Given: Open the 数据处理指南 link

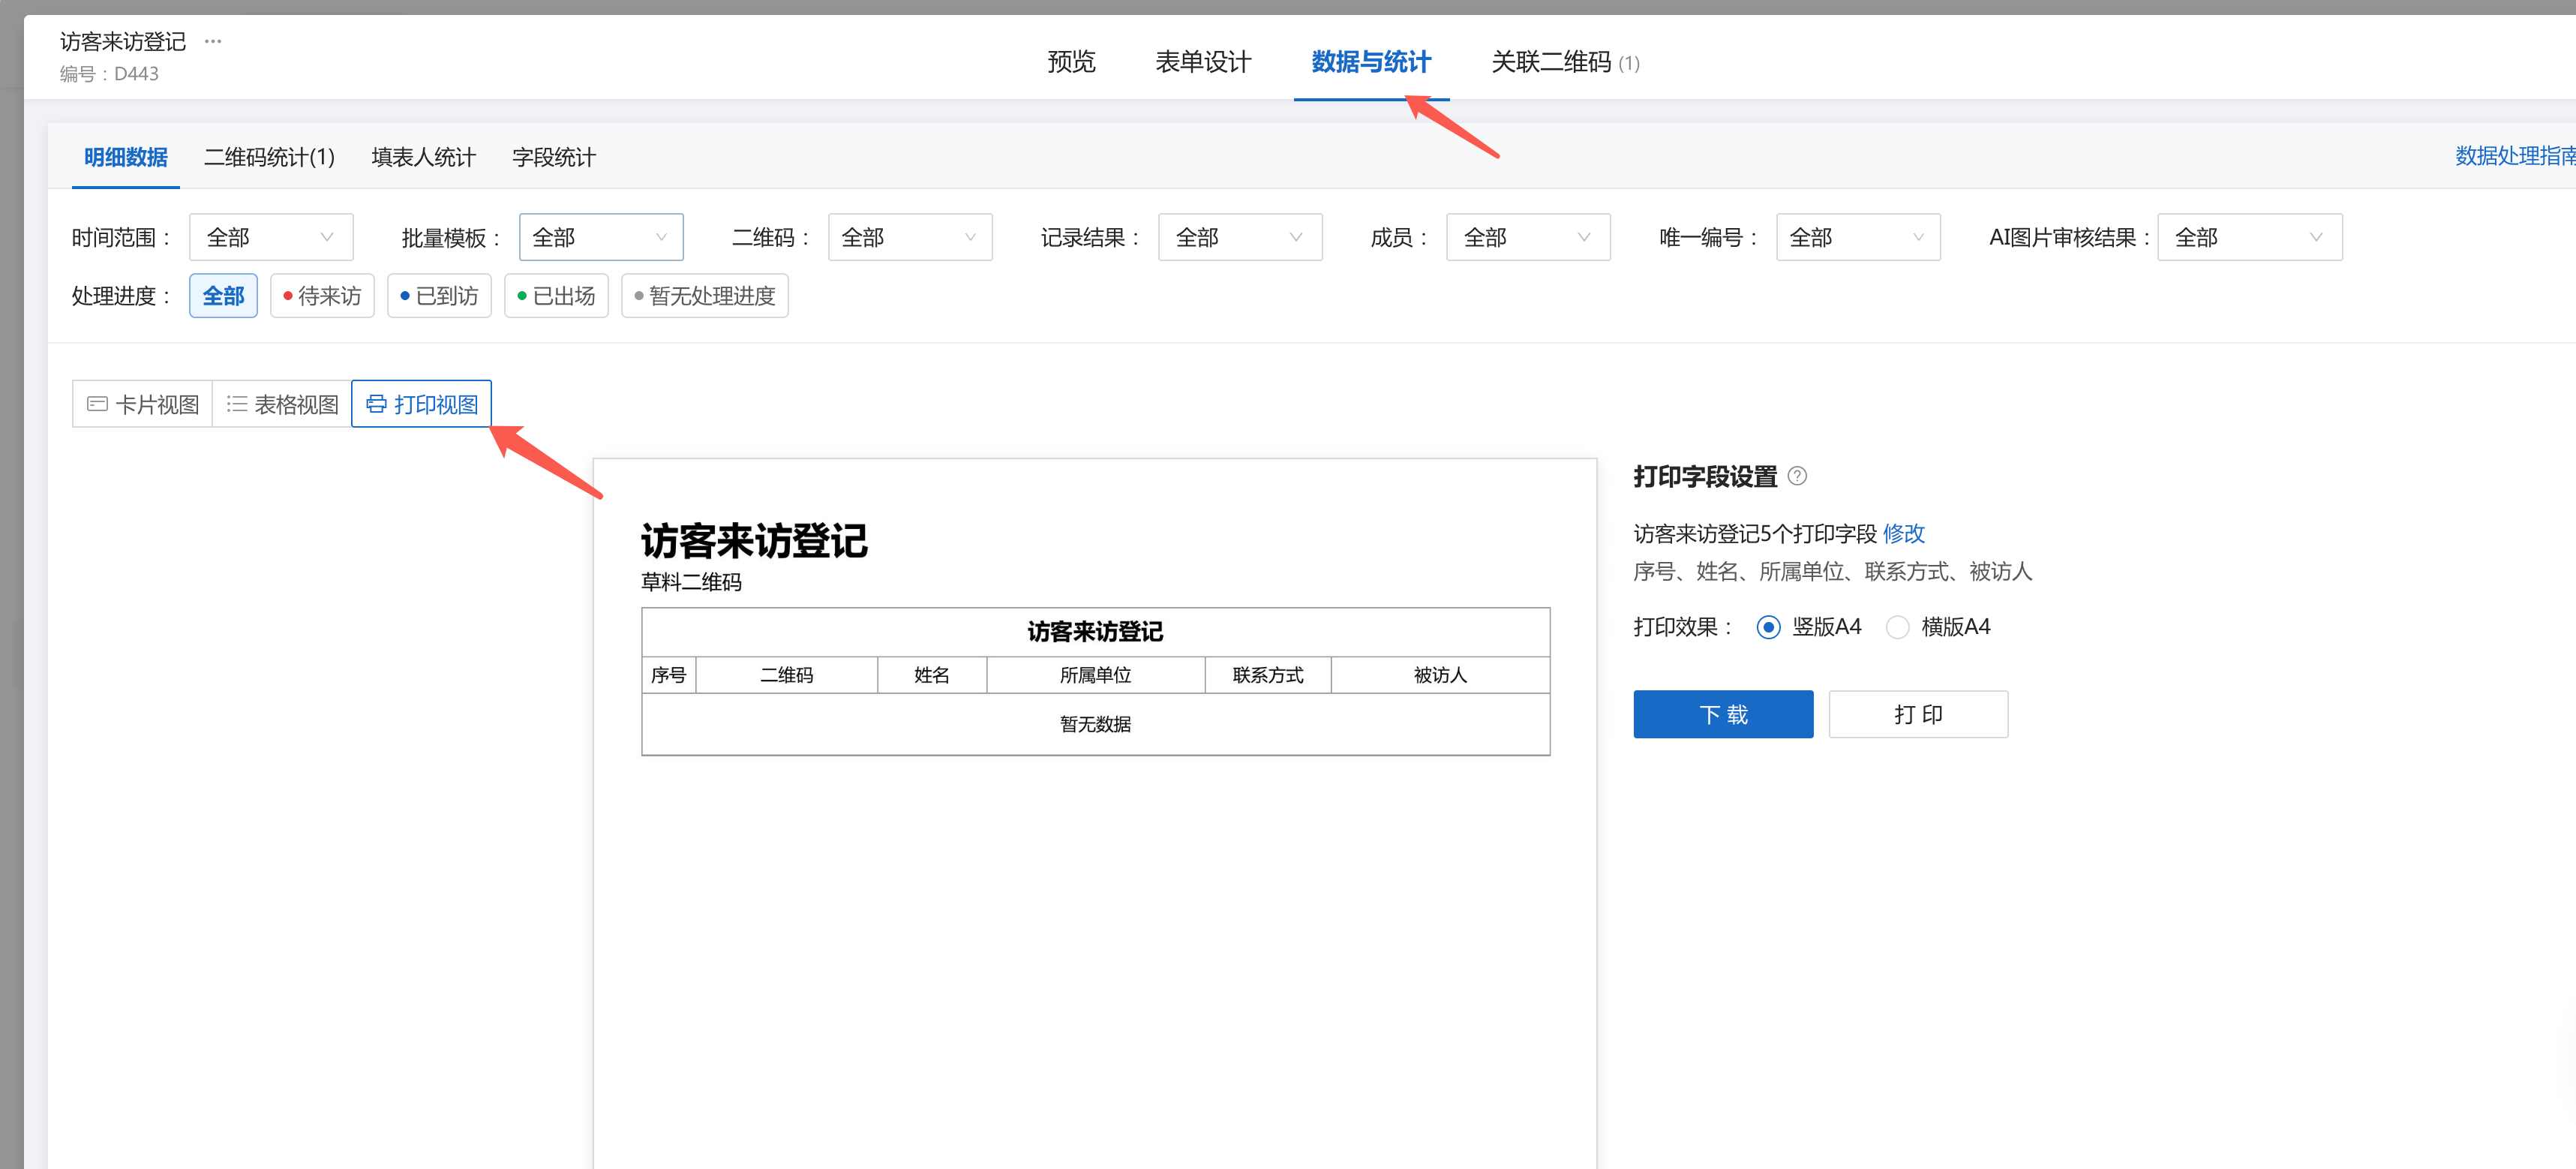Looking at the screenshot, I should point(2515,156).
